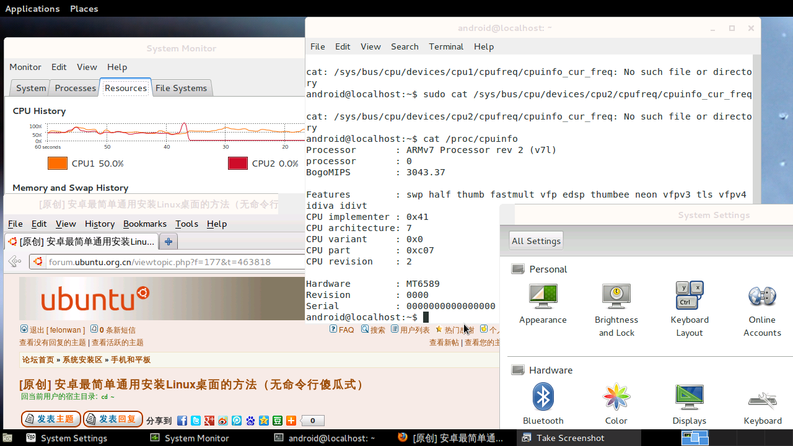Open Terminal menu in terminal window
Screen dimensions: 793x446
(x=446, y=46)
